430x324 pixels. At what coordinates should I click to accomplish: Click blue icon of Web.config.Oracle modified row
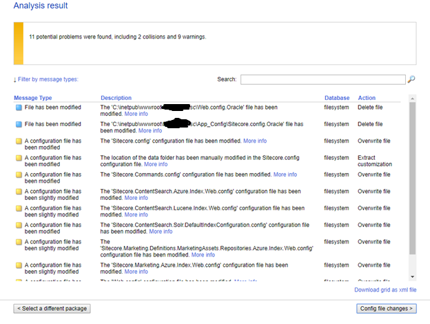click(19, 108)
